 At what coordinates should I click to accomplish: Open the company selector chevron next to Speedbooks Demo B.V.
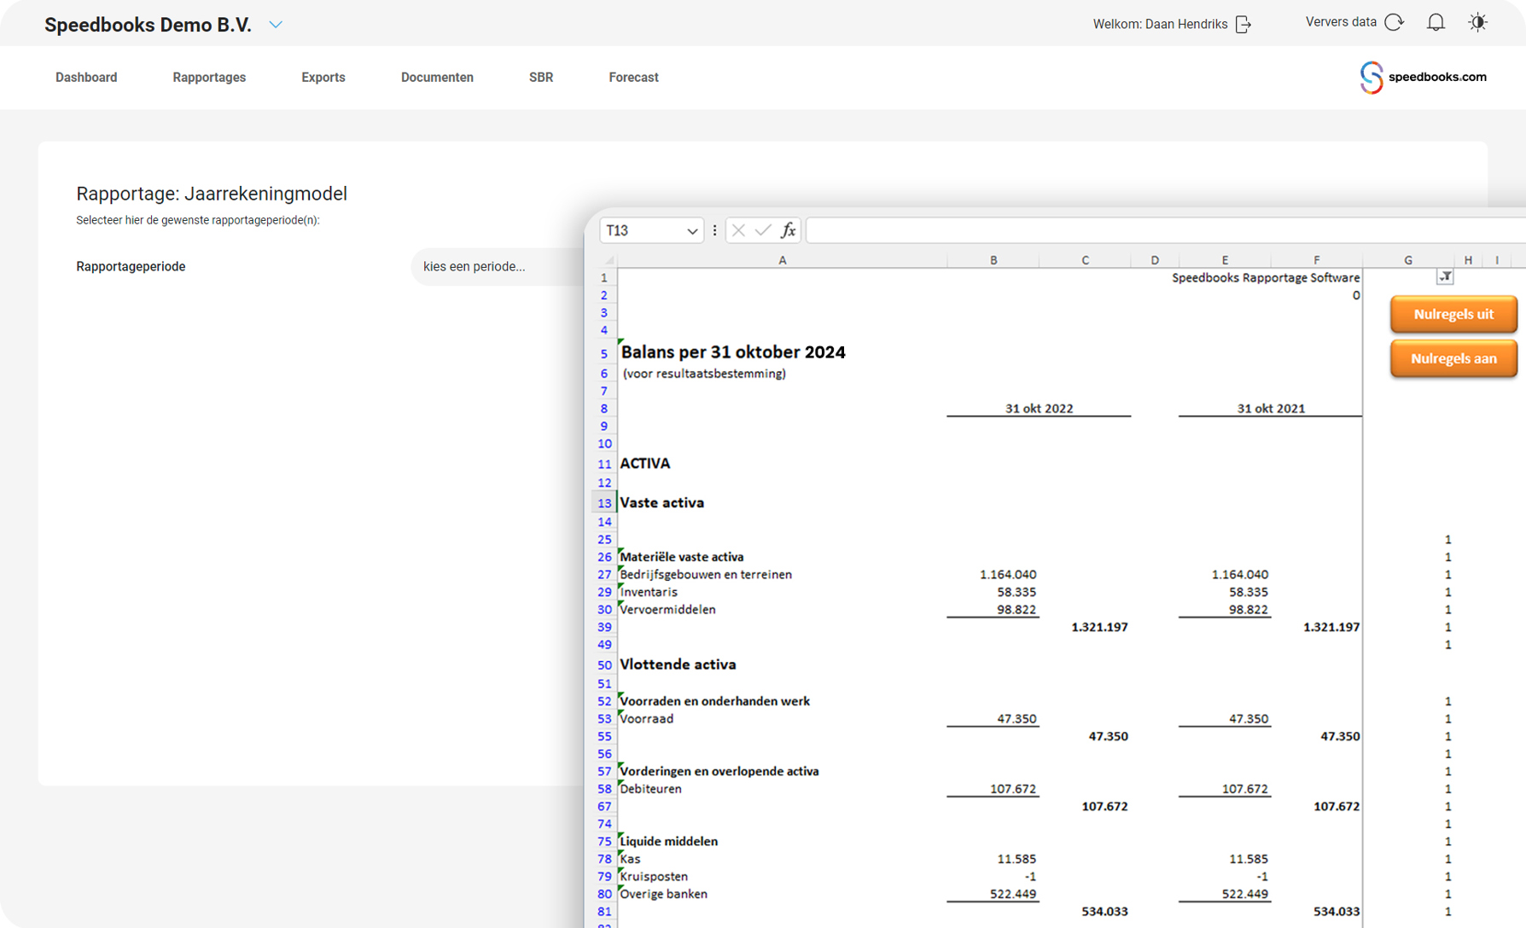coord(276,25)
